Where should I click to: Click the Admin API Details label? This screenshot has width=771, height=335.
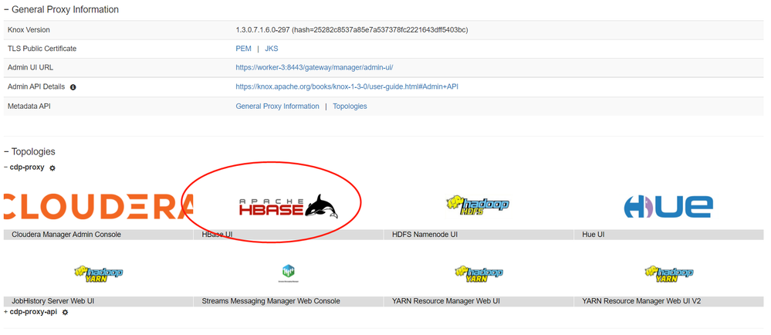pyautogui.click(x=36, y=86)
